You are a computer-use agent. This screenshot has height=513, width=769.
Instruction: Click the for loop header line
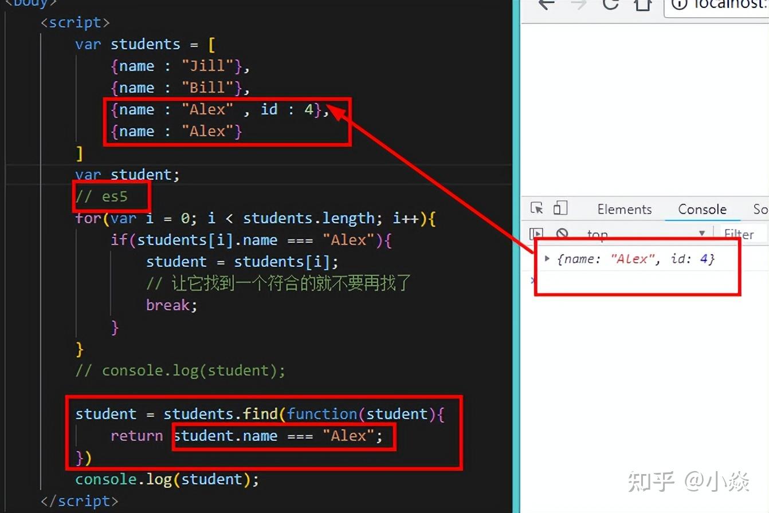coord(256,218)
